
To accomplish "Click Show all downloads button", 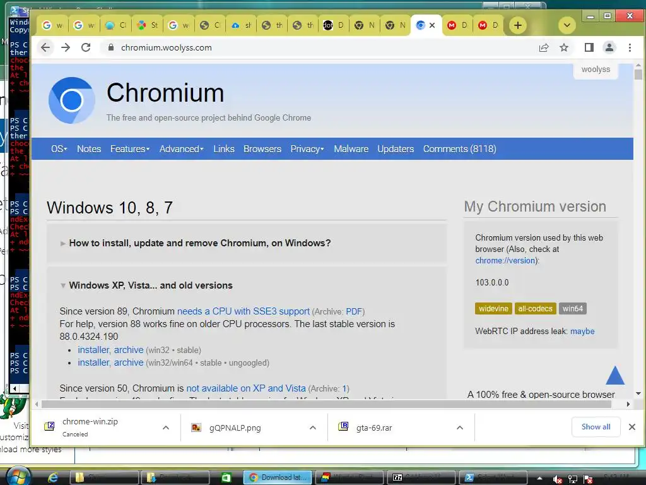I will click(x=596, y=427).
